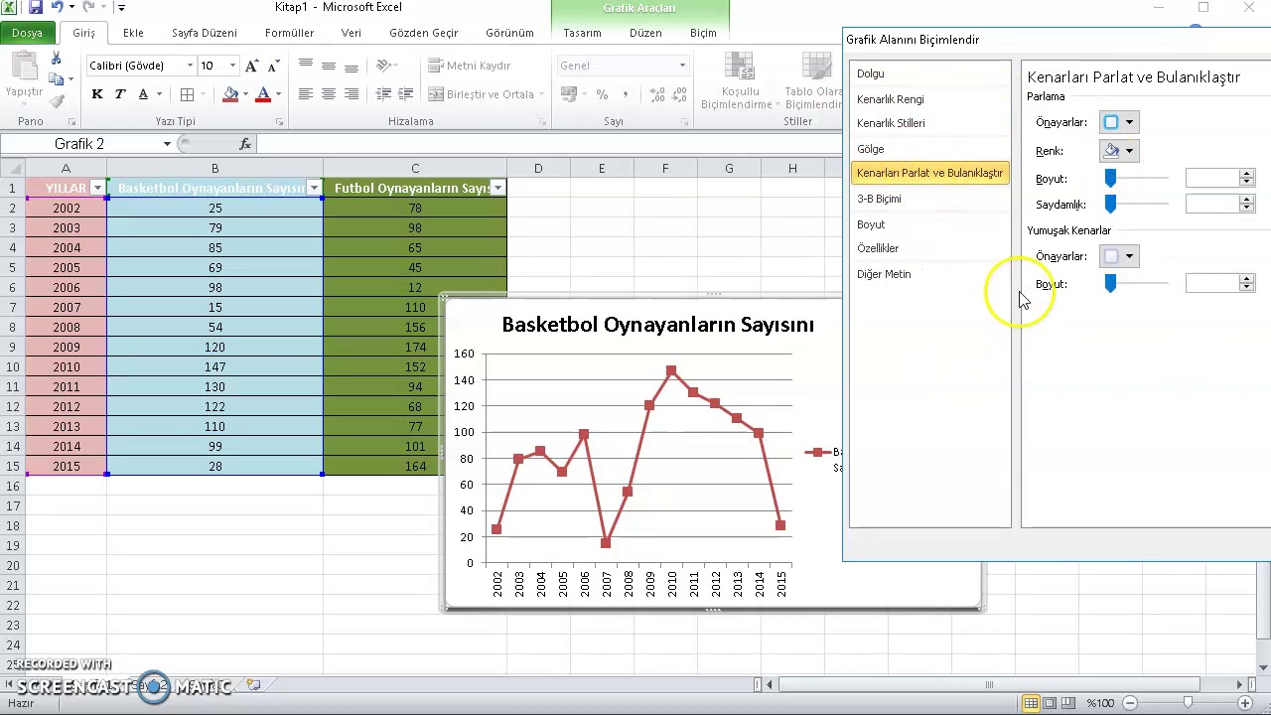Click the cell borders icon
The image size is (1271, 715).
187,94
